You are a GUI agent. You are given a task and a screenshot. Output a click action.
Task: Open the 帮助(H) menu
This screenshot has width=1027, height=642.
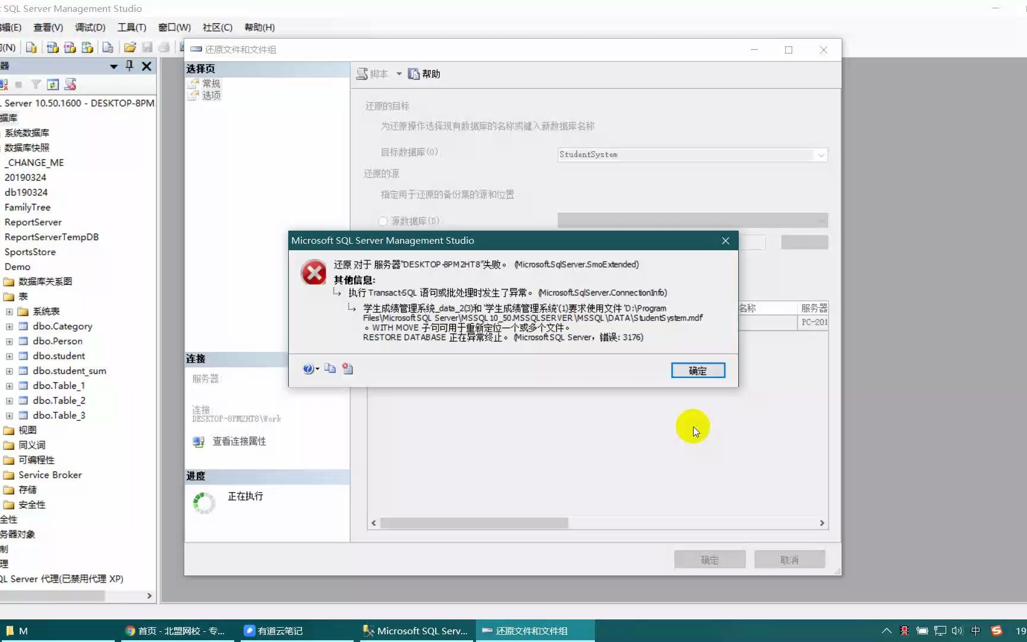pyautogui.click(x=259, y=27)
